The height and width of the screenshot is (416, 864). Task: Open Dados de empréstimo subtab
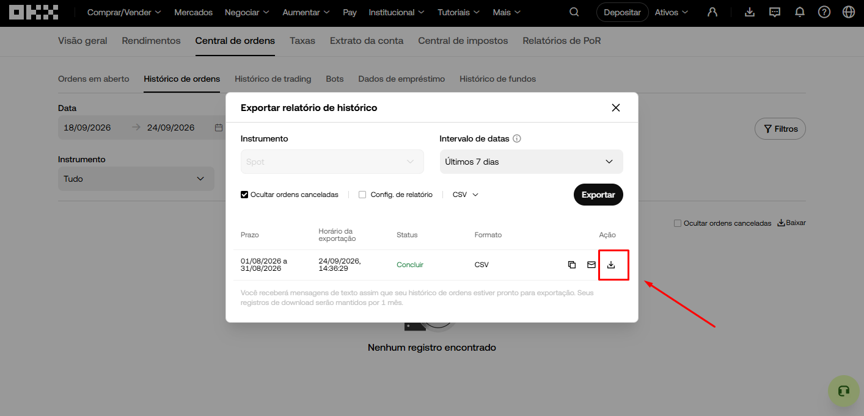[401, 79]
